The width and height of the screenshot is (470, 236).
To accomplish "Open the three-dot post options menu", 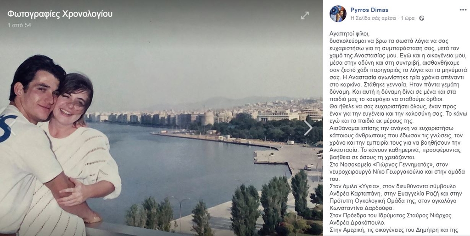I will coord(463,10).
